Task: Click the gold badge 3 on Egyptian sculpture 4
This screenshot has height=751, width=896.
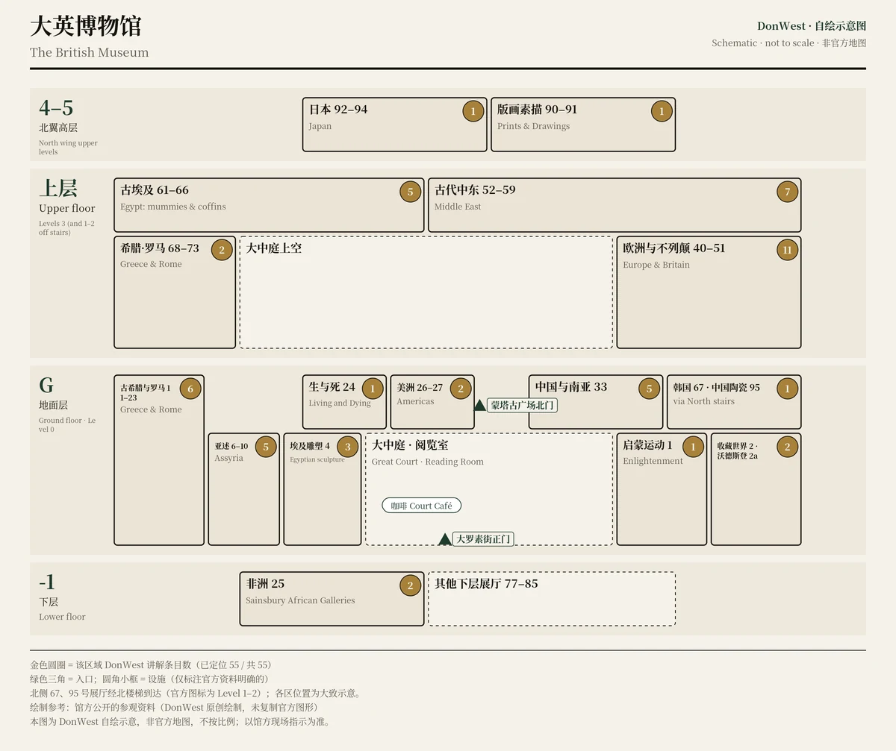Action: point(347,447)
